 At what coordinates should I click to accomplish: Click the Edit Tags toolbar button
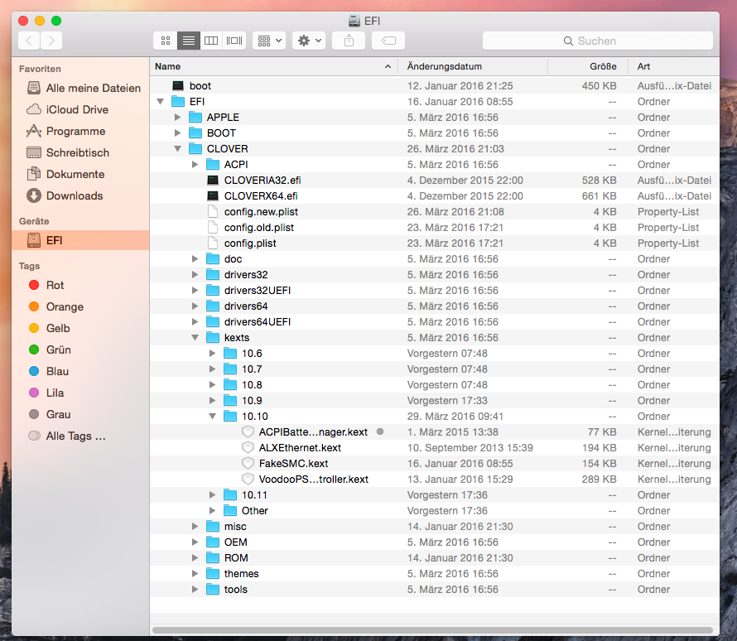pyautogui.click(x=388, y=41)
